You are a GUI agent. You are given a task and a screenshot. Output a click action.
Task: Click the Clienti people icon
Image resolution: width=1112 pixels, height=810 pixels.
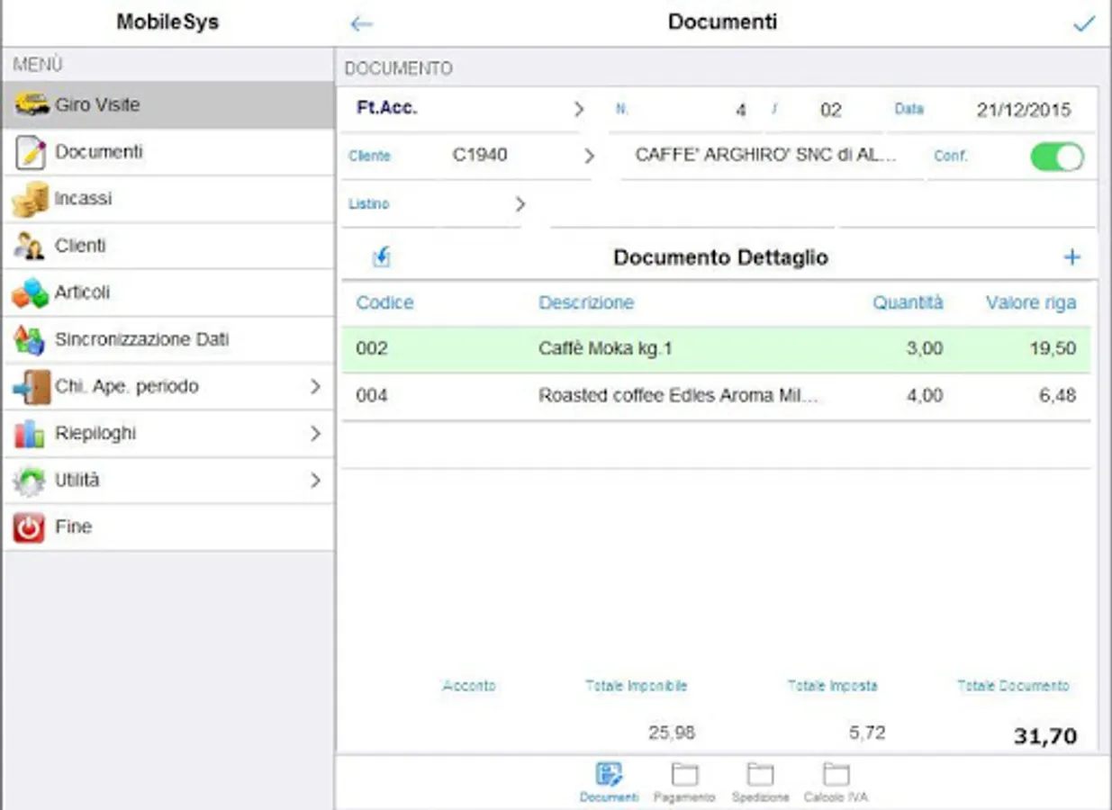pos(31,246)
